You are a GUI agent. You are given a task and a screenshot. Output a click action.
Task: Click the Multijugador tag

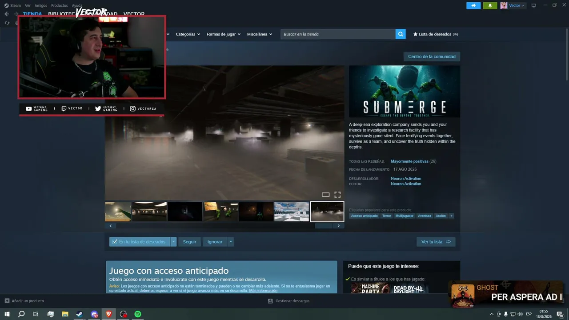point(405,216)
